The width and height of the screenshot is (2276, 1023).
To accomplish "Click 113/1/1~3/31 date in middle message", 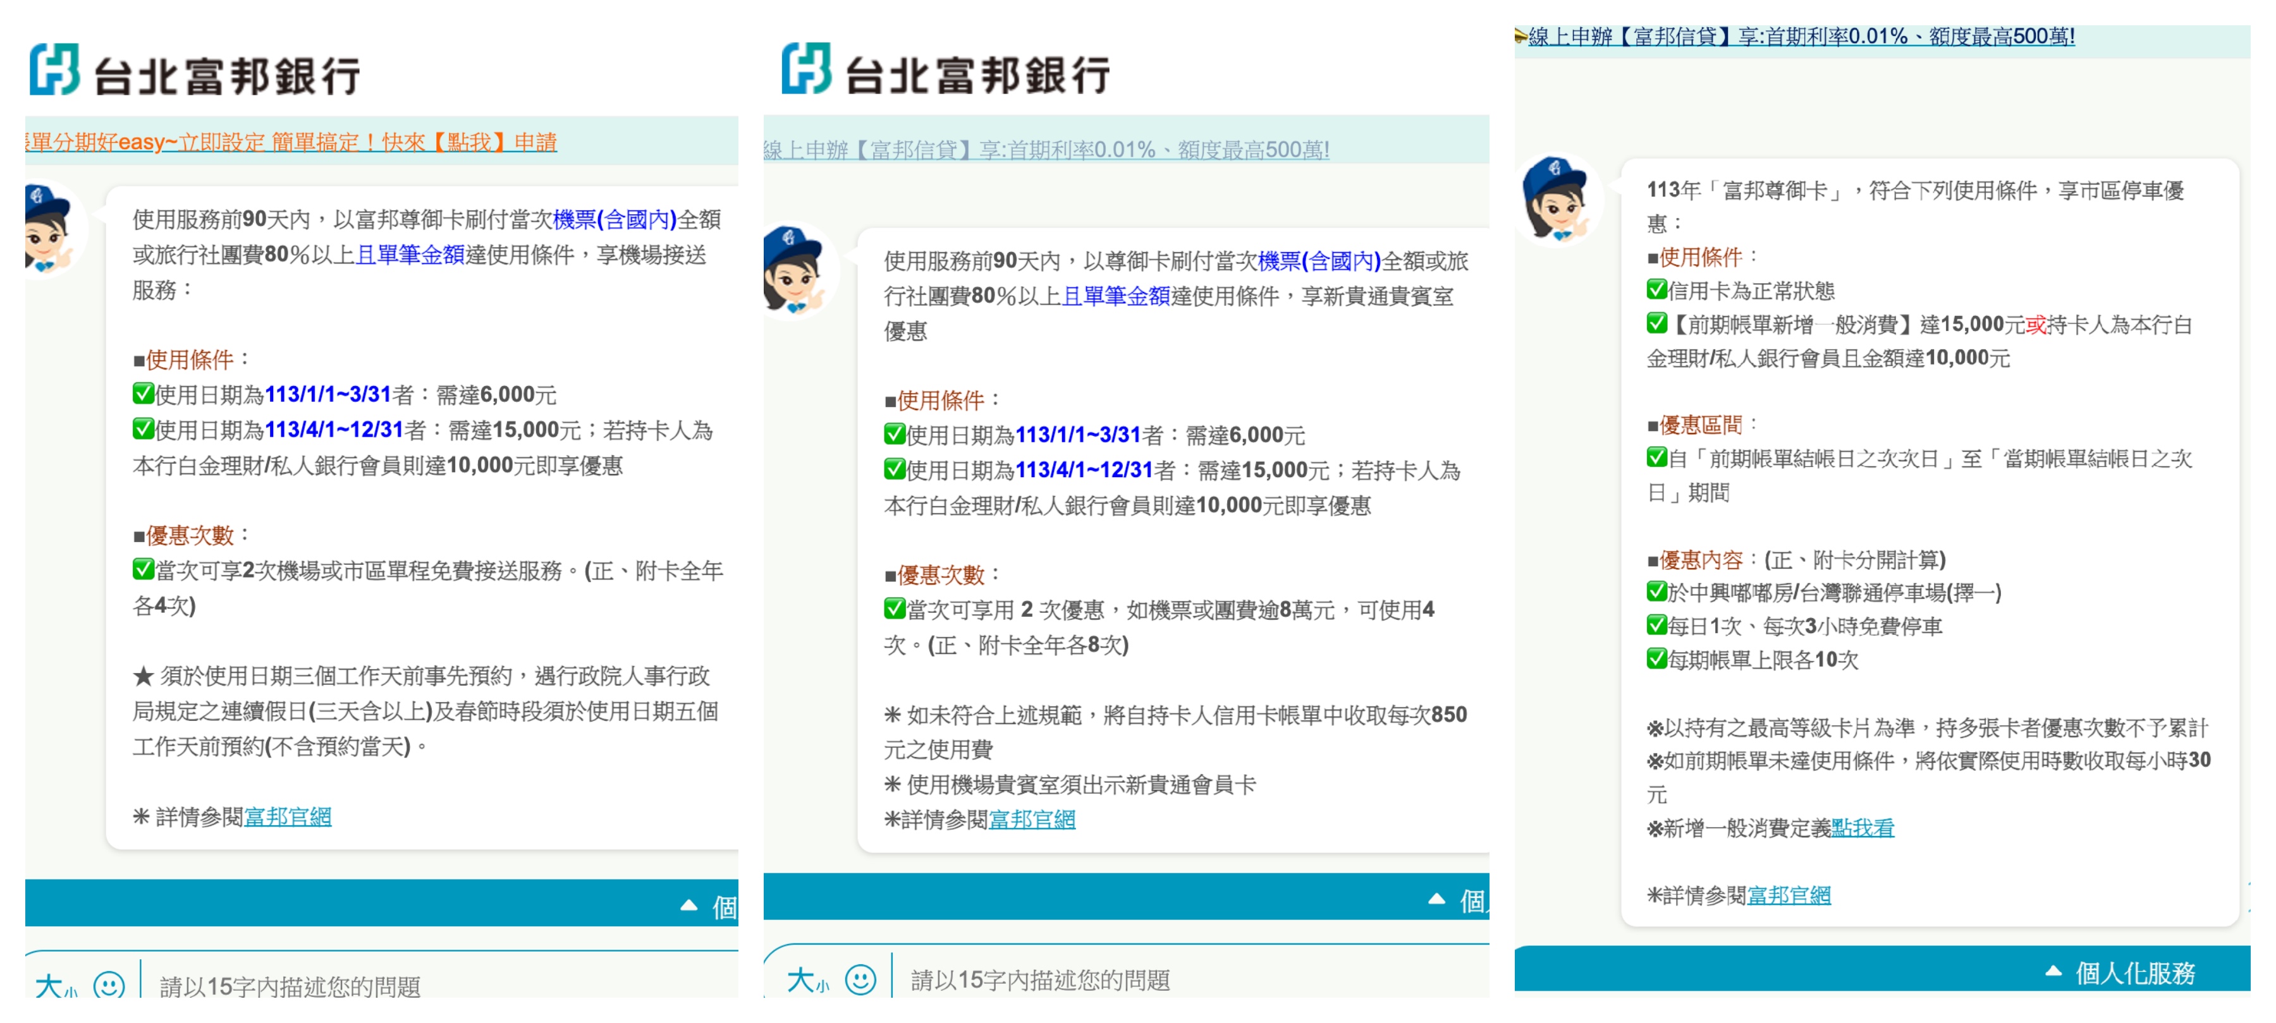I will point(1078,435).
